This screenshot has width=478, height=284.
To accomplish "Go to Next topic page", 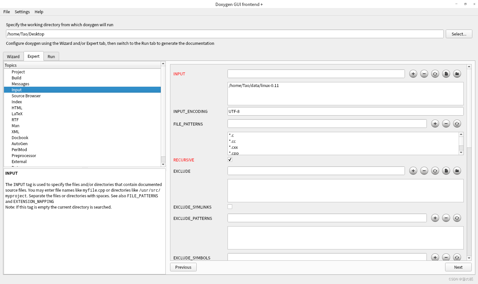I will tap(458, 267).
